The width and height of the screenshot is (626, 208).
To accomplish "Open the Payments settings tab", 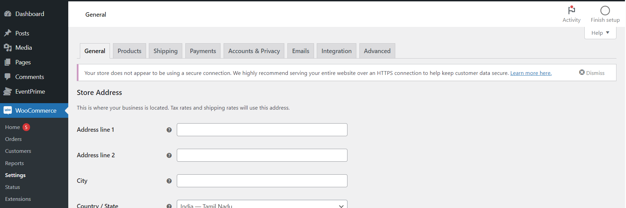I will point(203,51).
